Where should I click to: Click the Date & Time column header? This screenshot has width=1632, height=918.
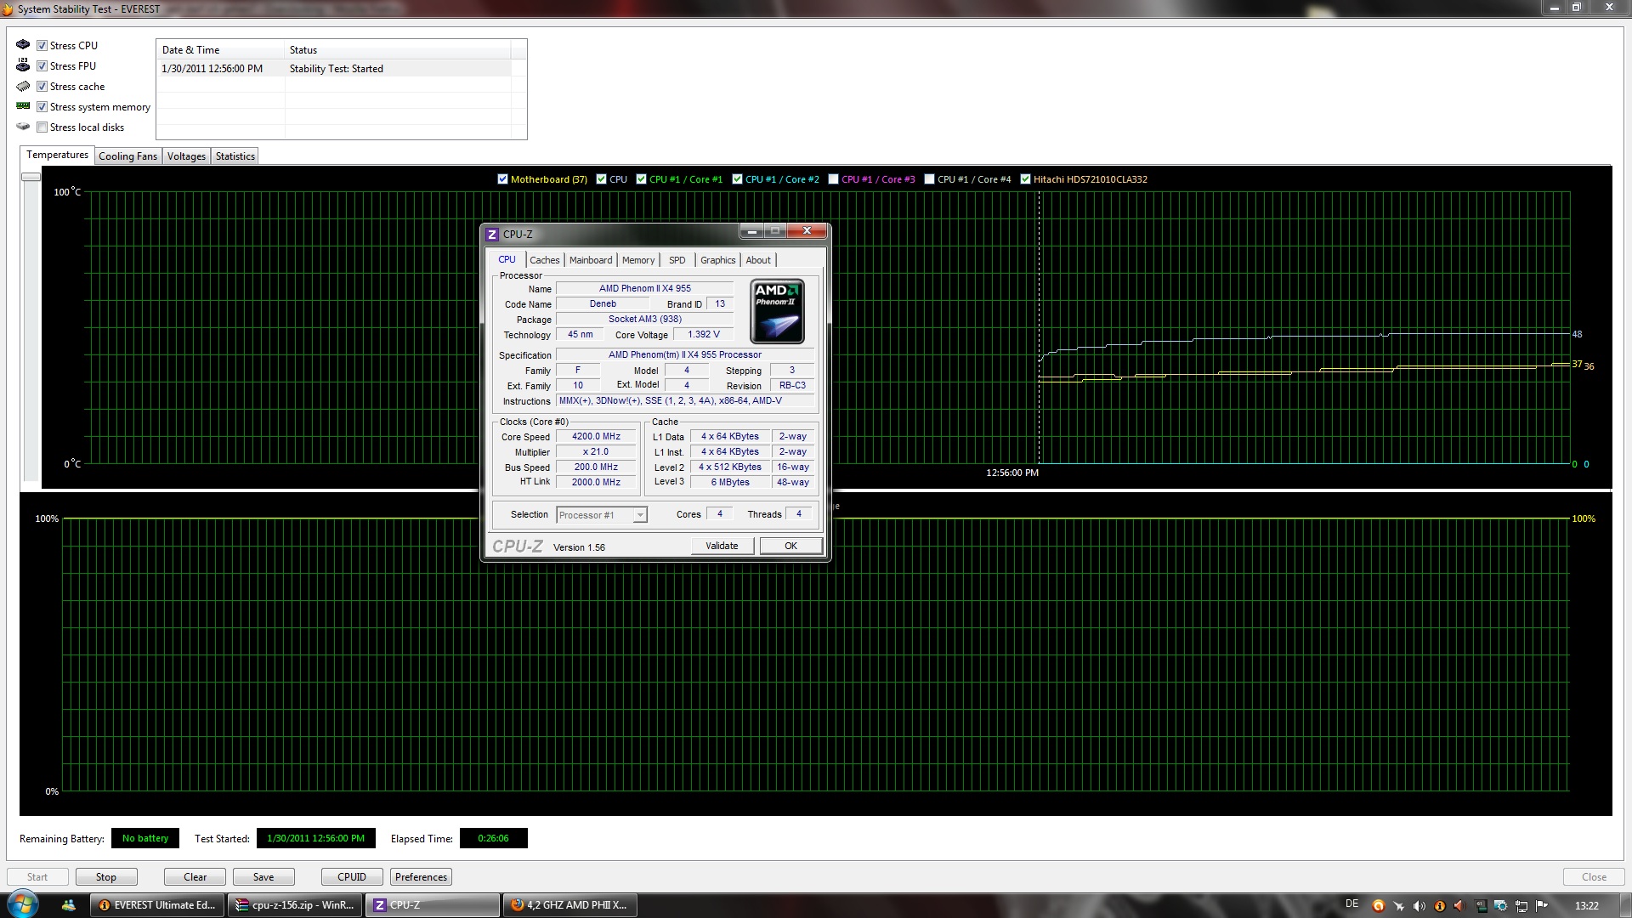pos(220,49)
